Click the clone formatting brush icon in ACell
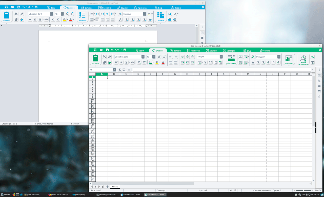Screen dimensions: 324x197 click(109, 57)
